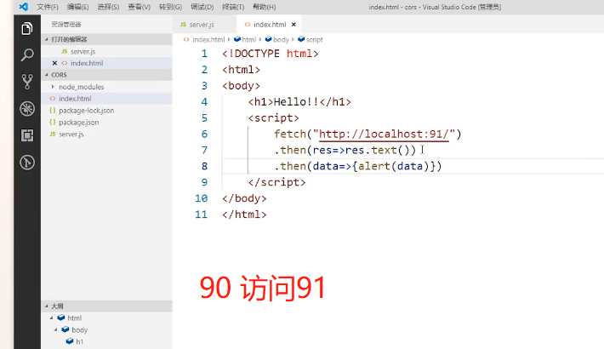This screenshot has width=604, height=349.
Task: Click the h1 label in outline
Action: tap(79, 341)
